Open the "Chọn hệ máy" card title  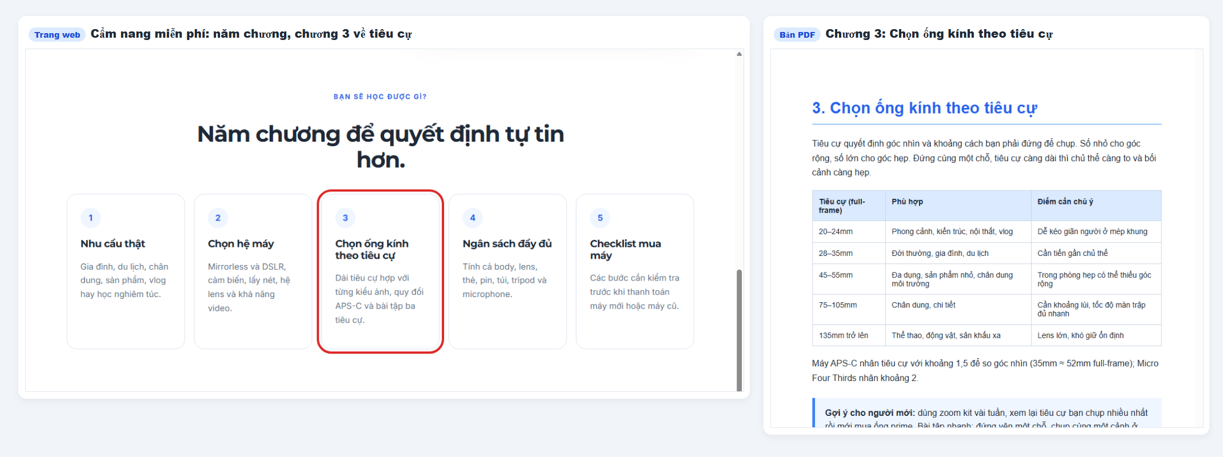tap(241, 244)
